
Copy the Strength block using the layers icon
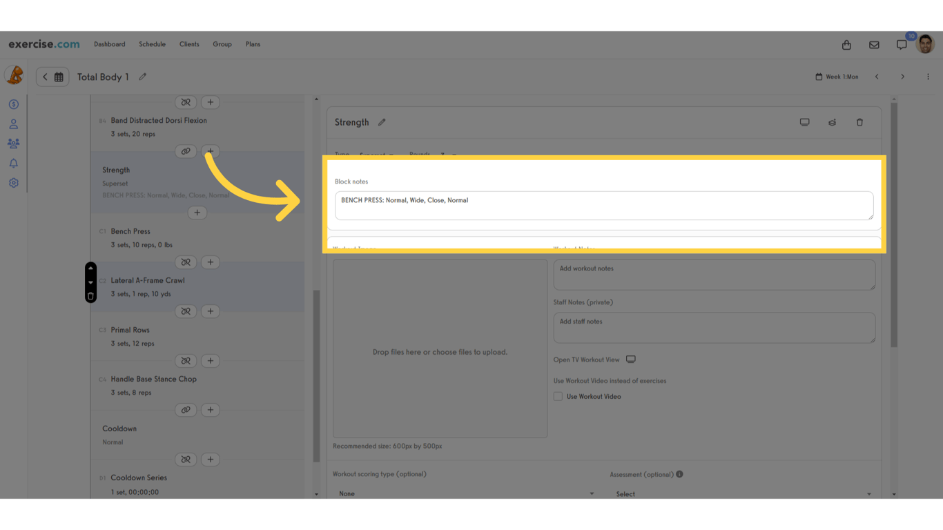point(832,121)
